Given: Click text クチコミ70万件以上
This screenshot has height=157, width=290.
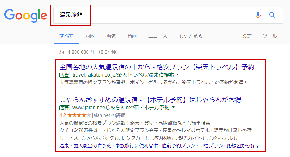Looking at the screenshot, I should click(81, 131).
